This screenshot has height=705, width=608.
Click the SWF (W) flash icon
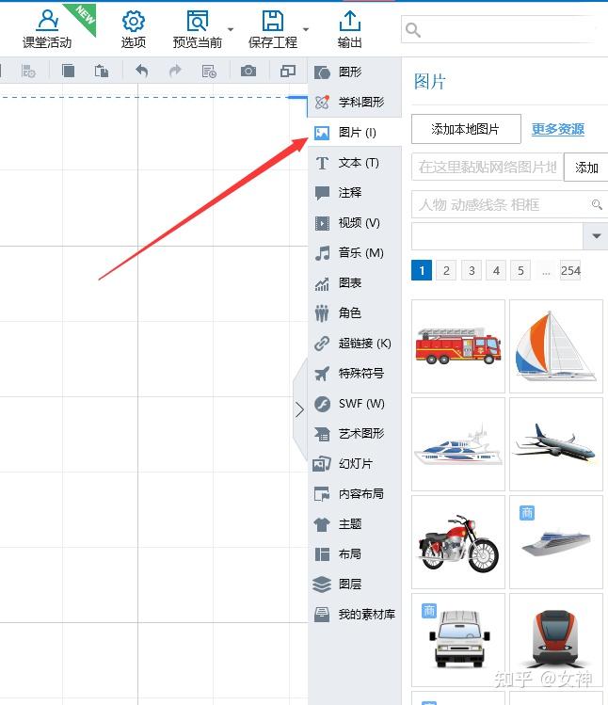[x=322, y=404]
